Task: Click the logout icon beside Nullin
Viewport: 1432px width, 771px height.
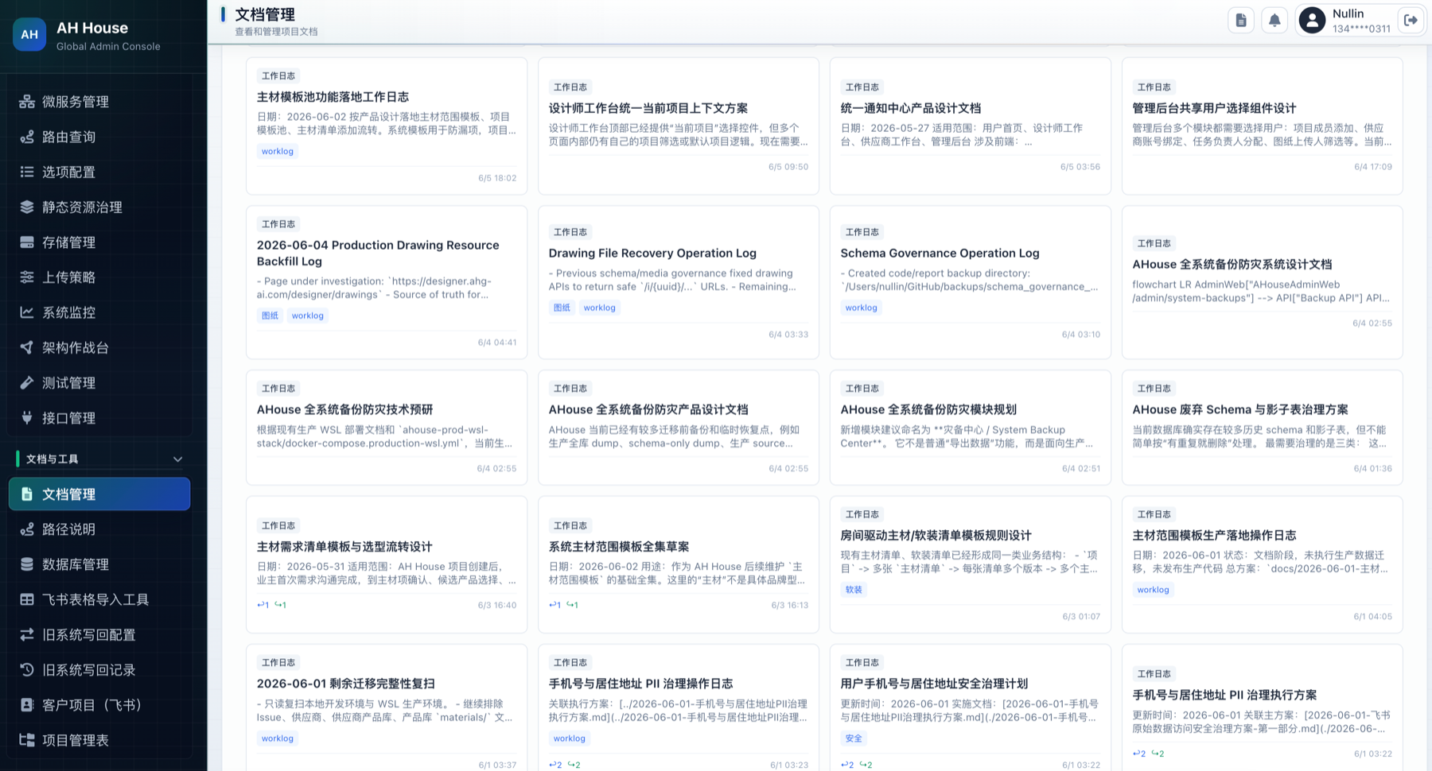Action: tap(1411, 21)
